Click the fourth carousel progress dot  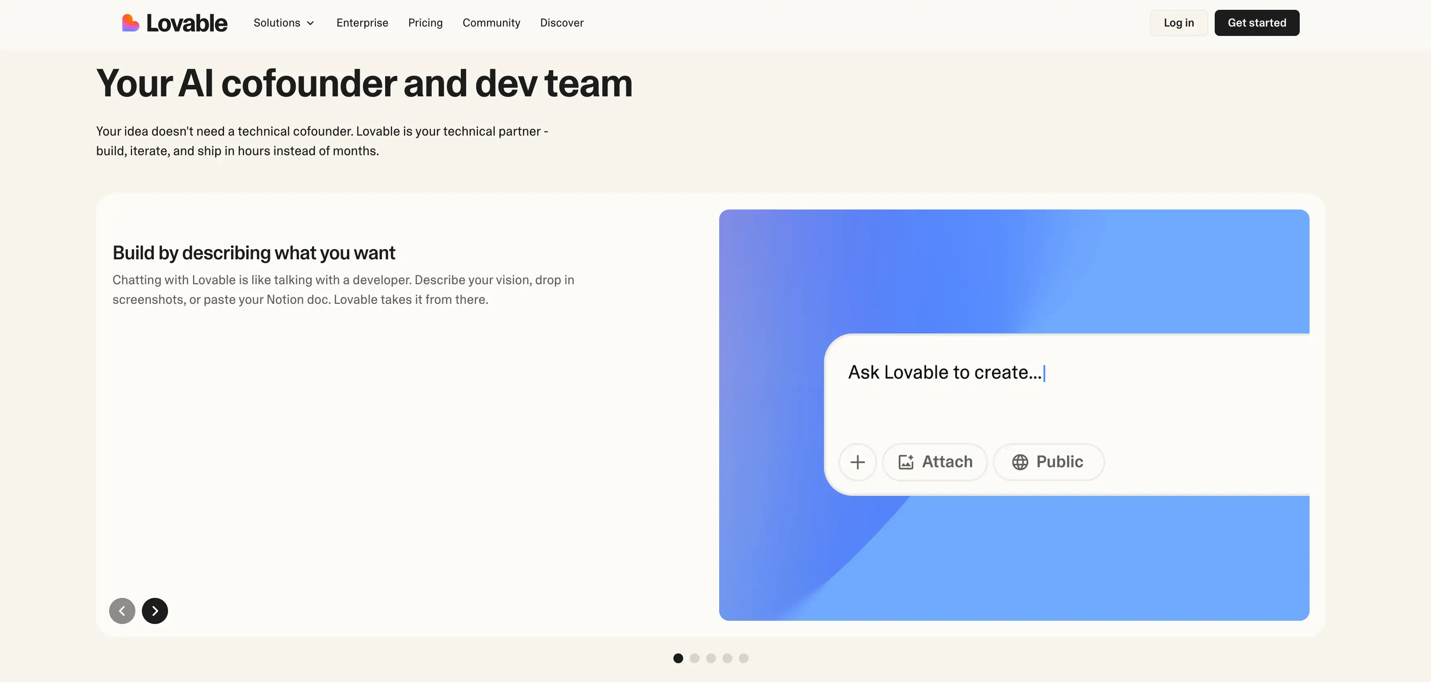pos(727,658)
